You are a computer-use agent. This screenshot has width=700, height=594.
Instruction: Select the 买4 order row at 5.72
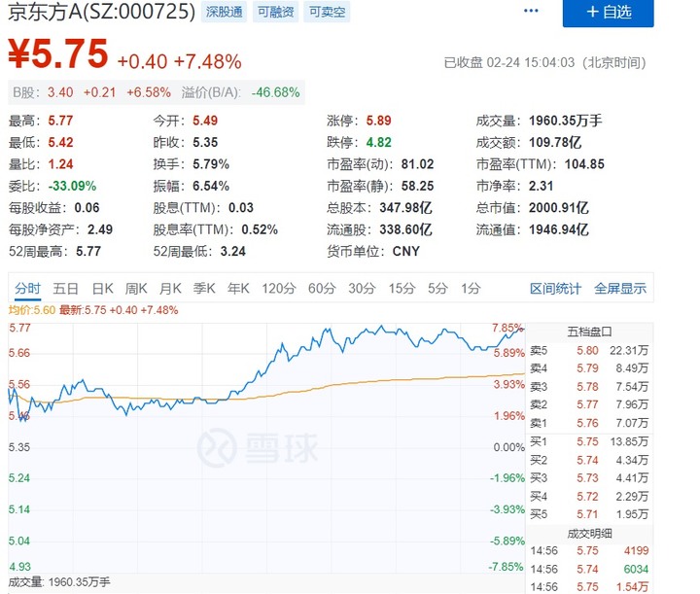point(589,496)
